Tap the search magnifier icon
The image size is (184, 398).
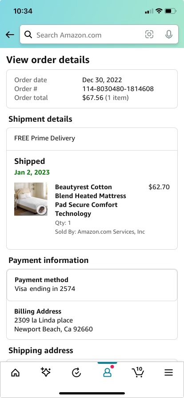click(28, 35)
